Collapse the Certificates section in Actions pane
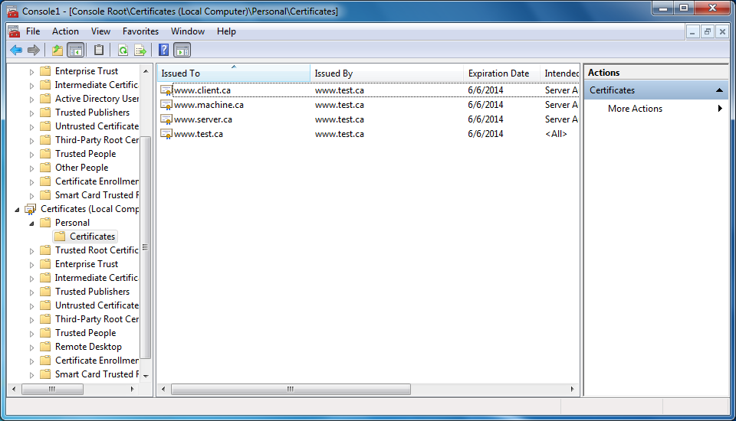This screenshot has width=736, height=421. [719, 90]
